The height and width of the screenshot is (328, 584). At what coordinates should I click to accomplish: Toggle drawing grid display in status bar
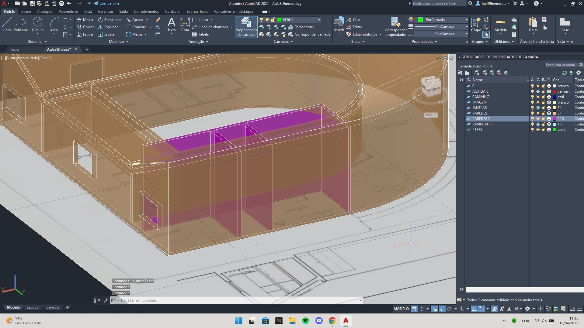tap(414, 309)
